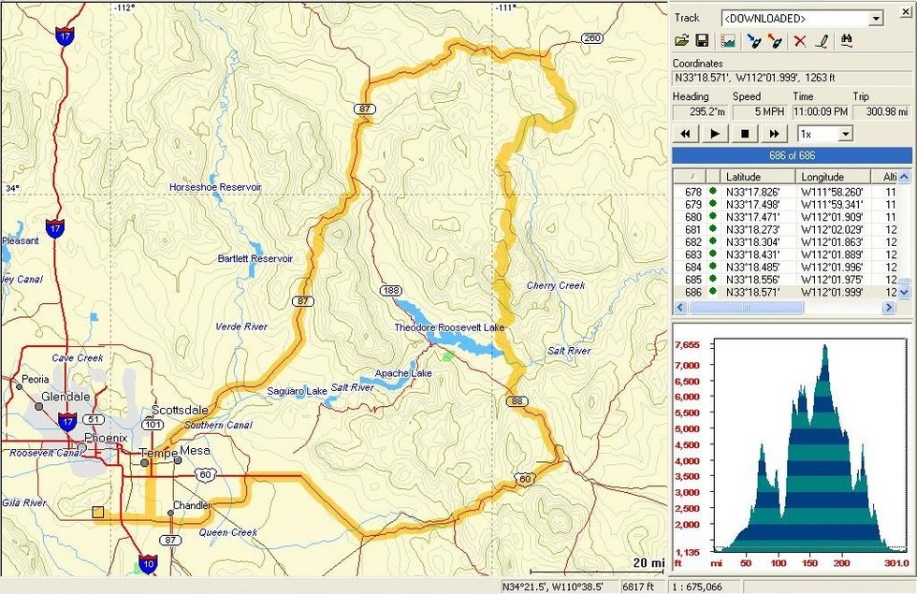917x594 pixels.
Task: Click longitude W112°02.029' cell
Action: pos(832,230)
